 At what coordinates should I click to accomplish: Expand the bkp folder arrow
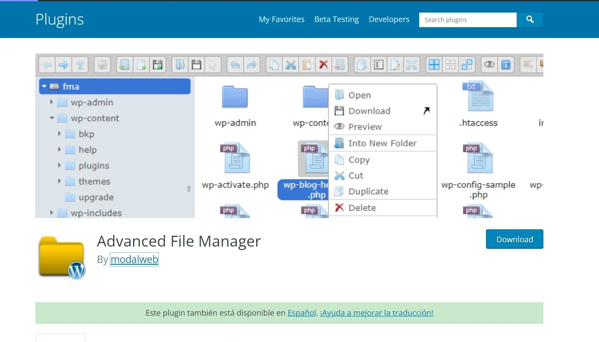pyautogui.click(x=60, y=134)
